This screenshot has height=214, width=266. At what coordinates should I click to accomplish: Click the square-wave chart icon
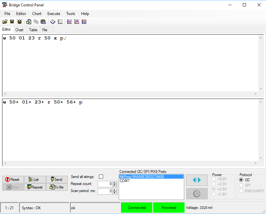pyautogui.click(x=84, y=22)
